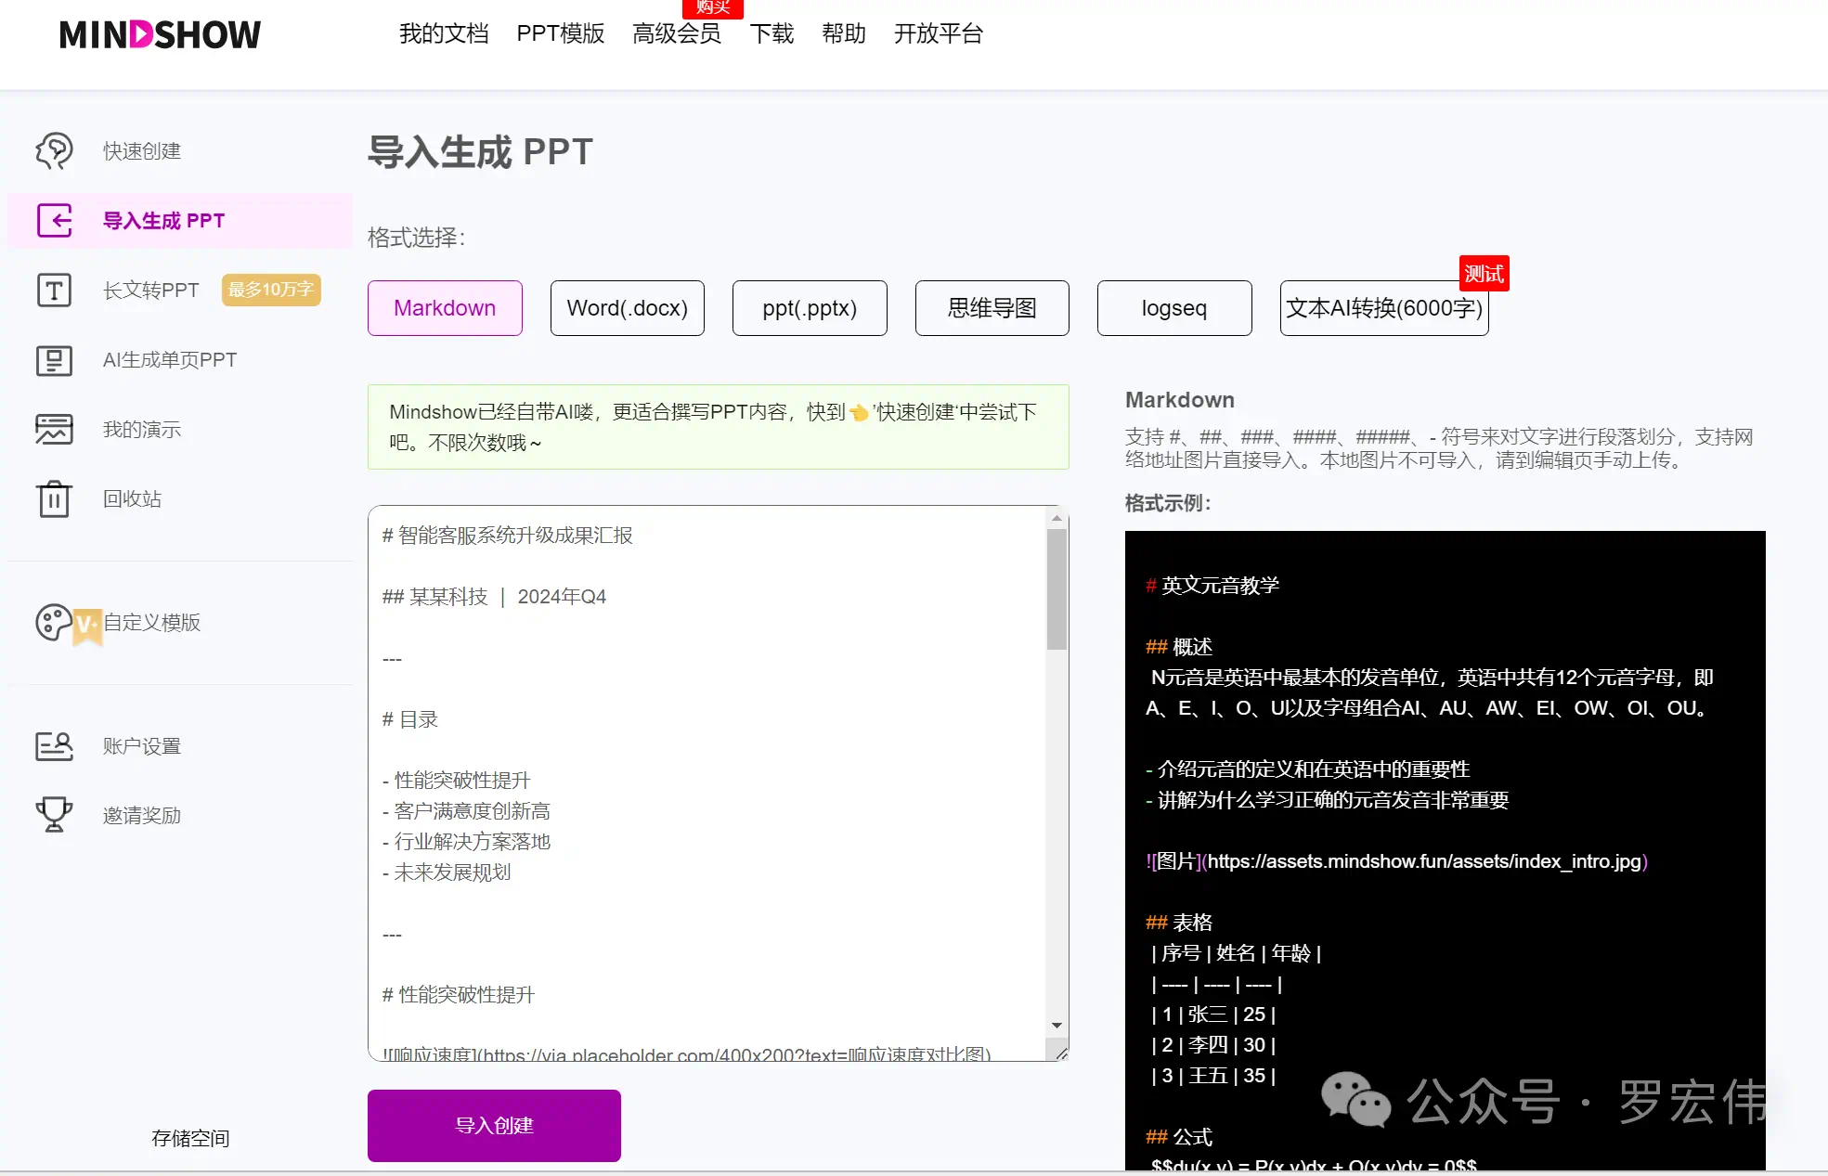This screenshot has height=1176, width=1828.
Task: Click the 存储空间 label
Action: click(x=190, y=1139)
